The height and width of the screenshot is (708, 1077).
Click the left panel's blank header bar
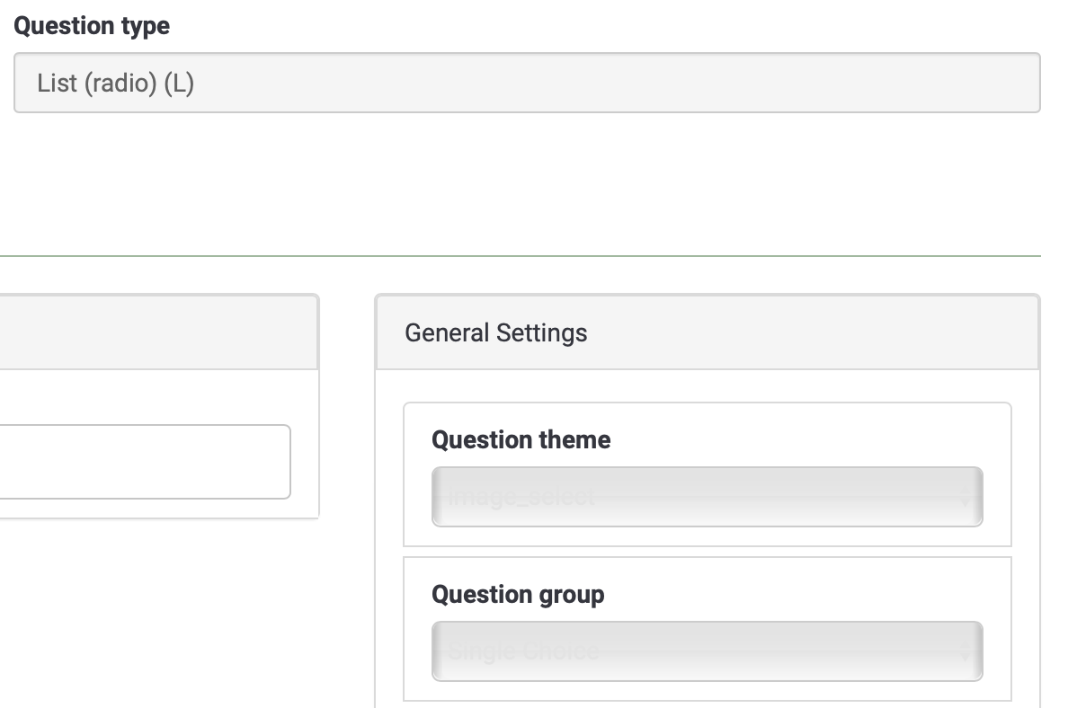coord(157,332)
